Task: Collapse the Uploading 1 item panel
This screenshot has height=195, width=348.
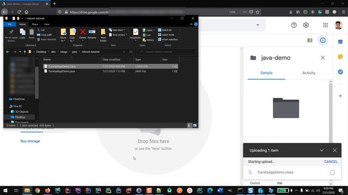Action: tap(321, 151)
